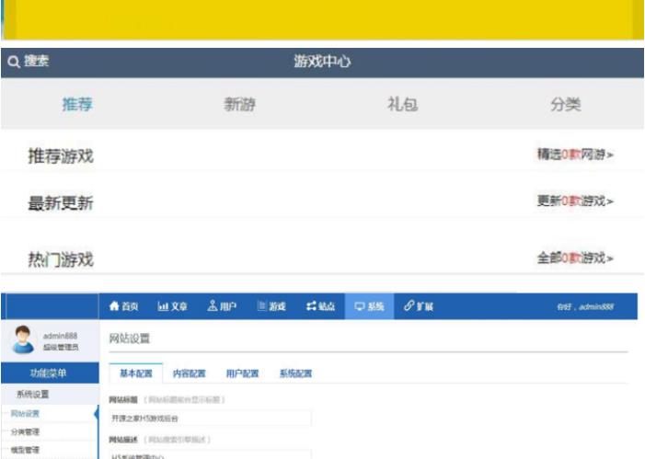Select the 用户配置 tab
Screen dimensions: 645x459
242,373
